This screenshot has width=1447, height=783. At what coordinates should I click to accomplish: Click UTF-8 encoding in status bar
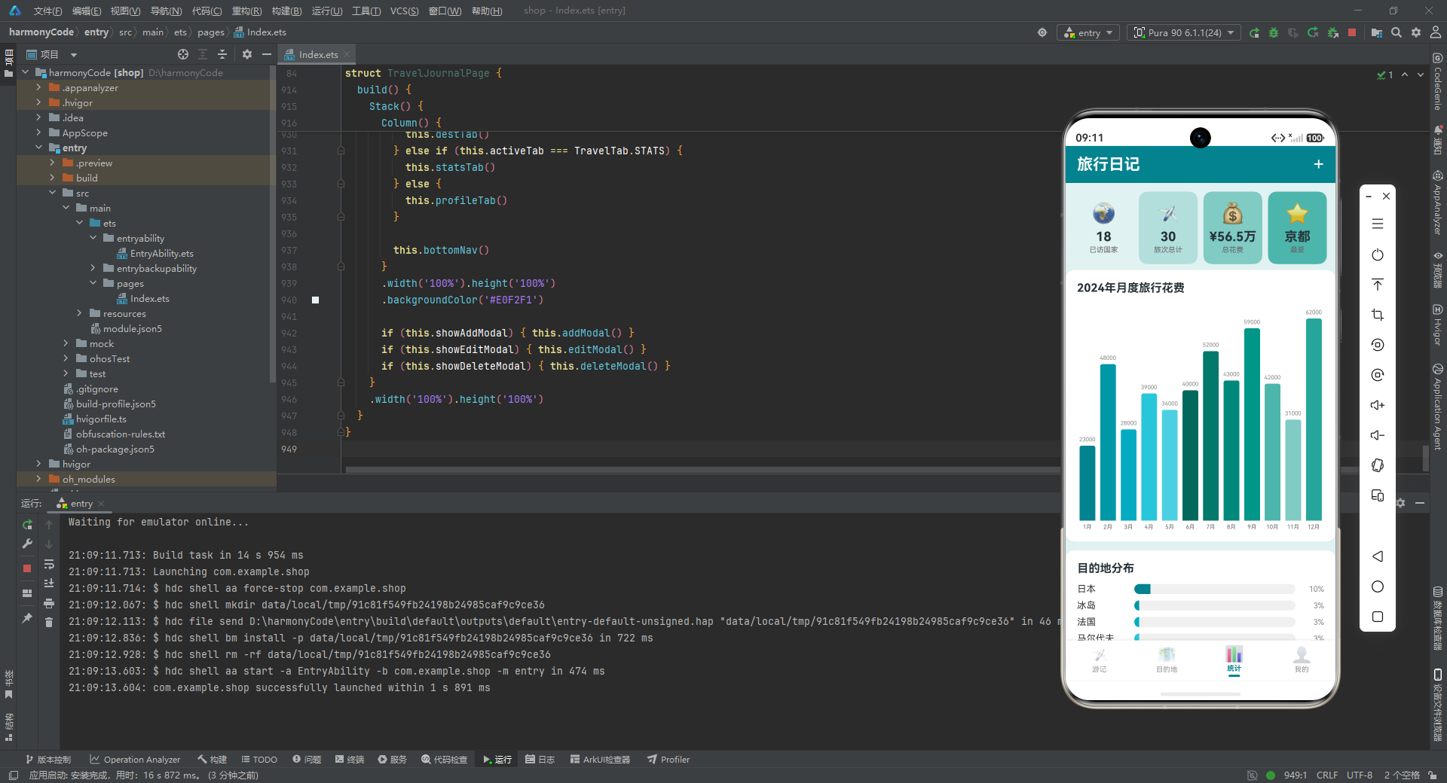click(1359, 775)
